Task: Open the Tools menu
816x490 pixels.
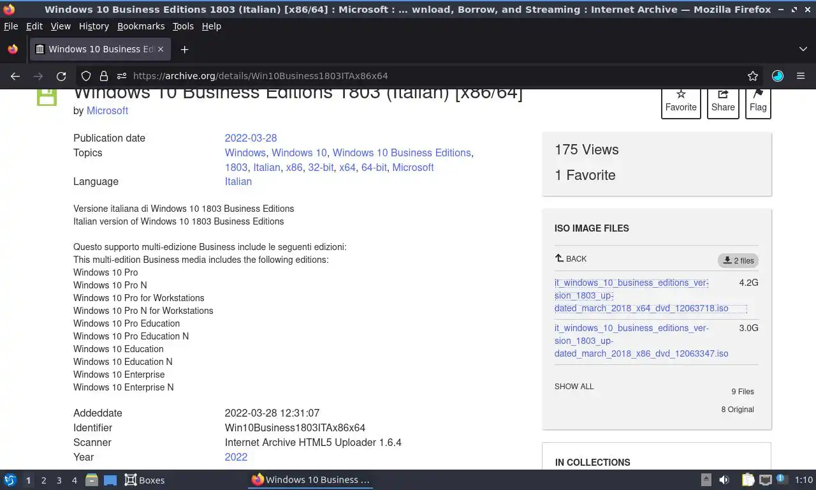Action: point(183,26)
